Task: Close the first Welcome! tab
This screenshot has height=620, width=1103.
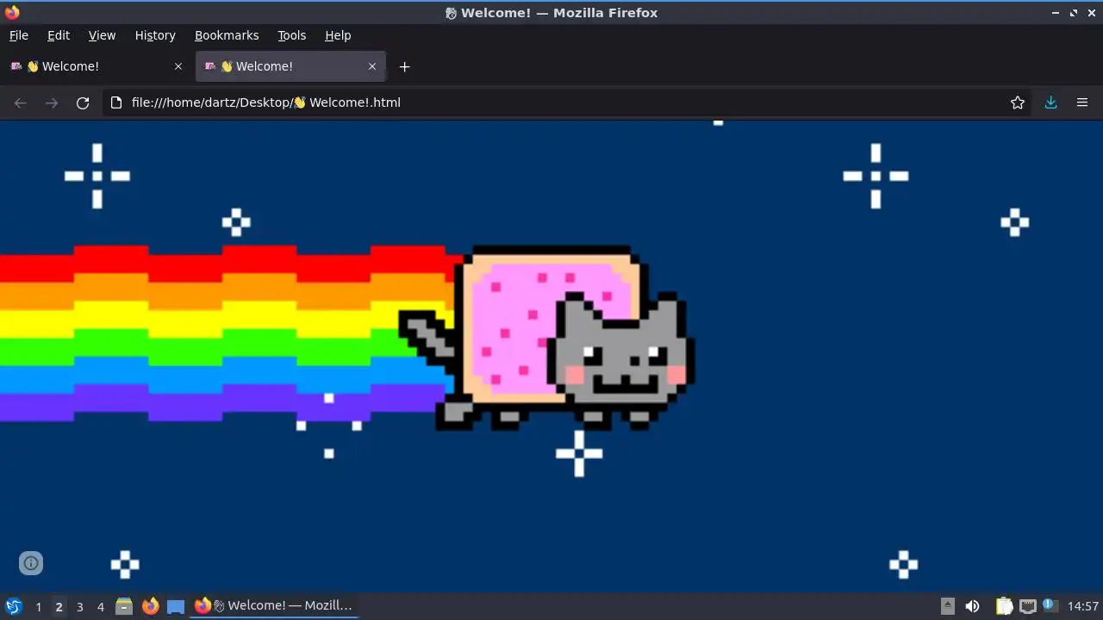Action: (x=178, y=66)
